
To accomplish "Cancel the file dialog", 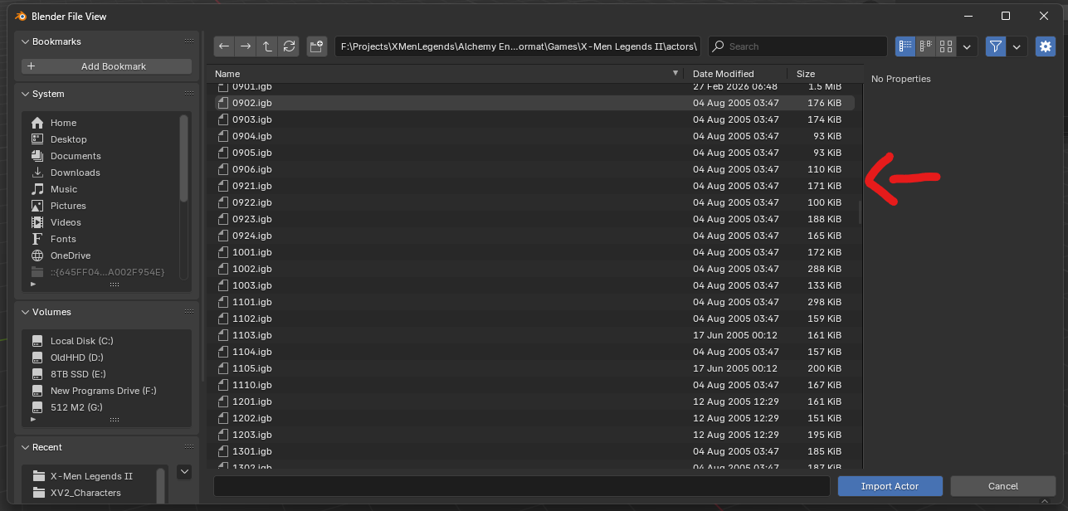I will (1003, 486).
